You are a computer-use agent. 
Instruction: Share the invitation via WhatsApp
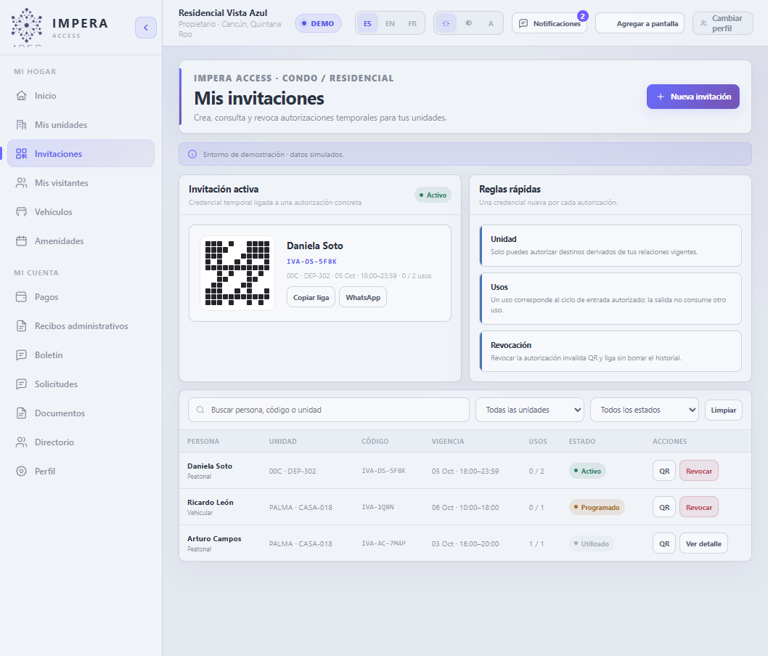click(x=363, y=297)
